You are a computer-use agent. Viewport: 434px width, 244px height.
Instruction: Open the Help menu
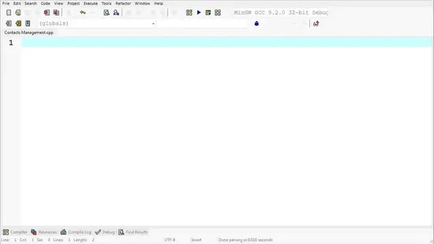tap(158, 3)
